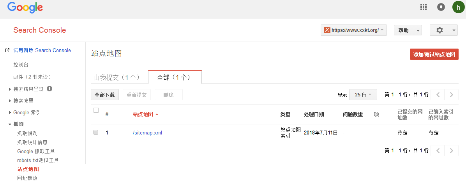Open the property selector https://www.xxkt.org/
The width and height of the screenshot is (466, 185).
[354, 30]
